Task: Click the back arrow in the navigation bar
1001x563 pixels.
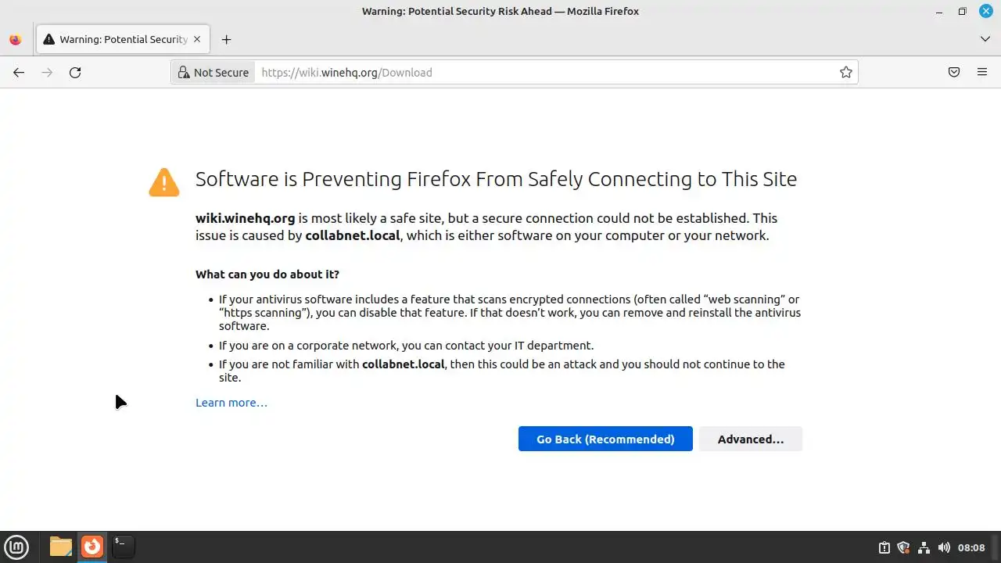Action: click(x=19, y=73)
